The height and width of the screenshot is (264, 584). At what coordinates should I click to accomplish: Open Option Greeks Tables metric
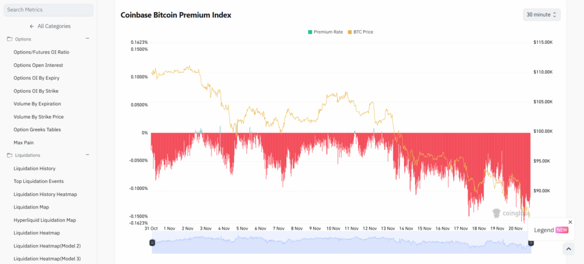tap(41, 129)
